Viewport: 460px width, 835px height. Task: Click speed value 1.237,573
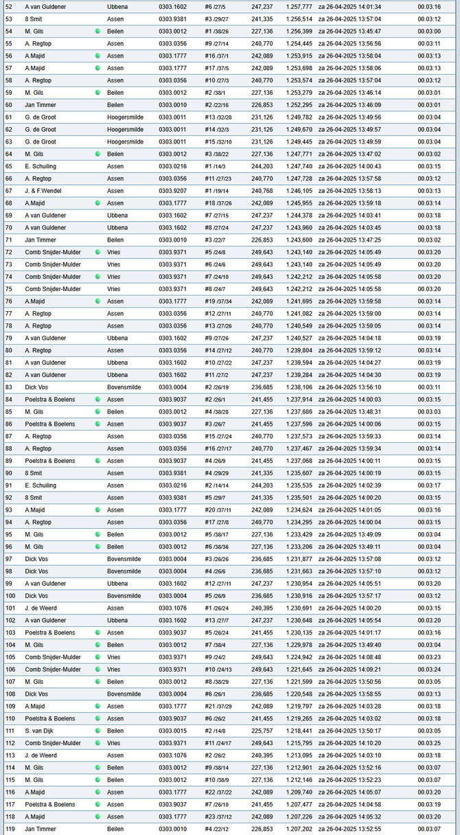(x=299, y=436)
